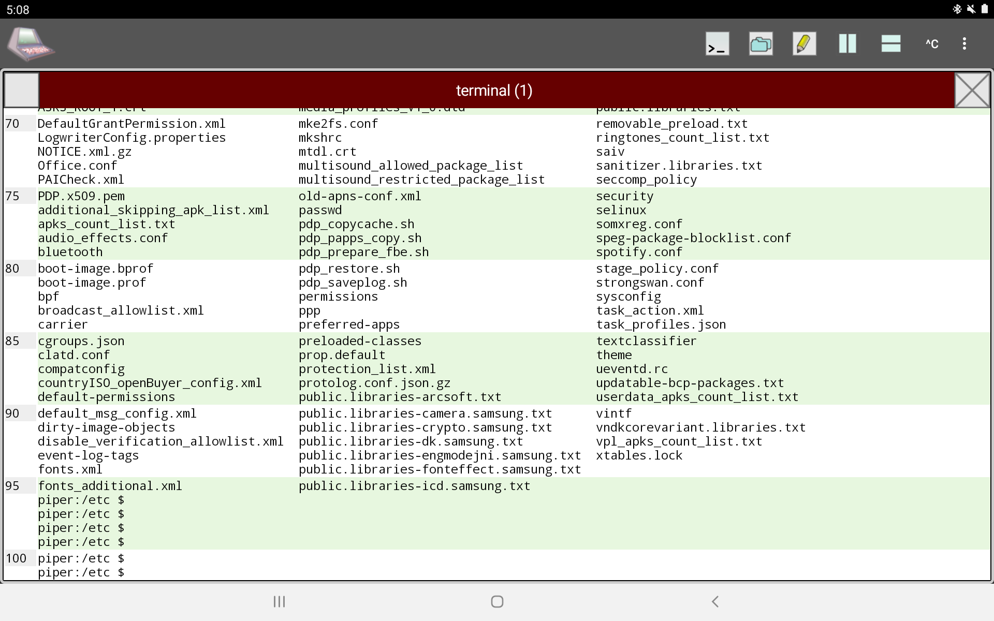Viewport: 994px width, 621px height.
Task: Select the split-screen layout icon
Action: click(890, 43)
